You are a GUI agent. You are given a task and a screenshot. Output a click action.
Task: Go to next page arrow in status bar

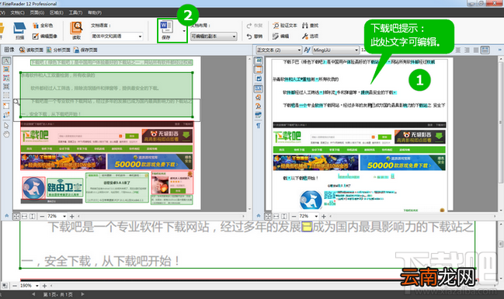[x=82, y=294]
